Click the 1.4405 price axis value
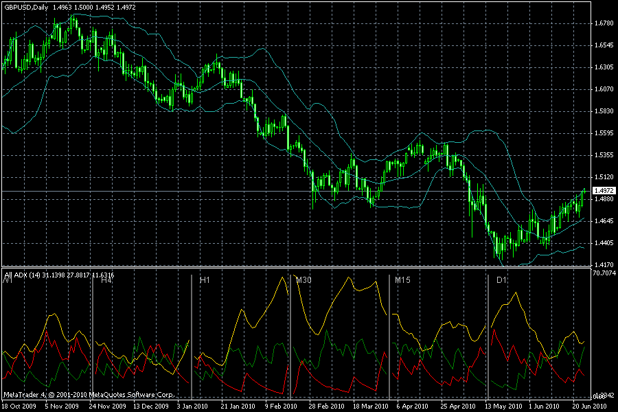618x412 pixels. (x=604, y=243)
